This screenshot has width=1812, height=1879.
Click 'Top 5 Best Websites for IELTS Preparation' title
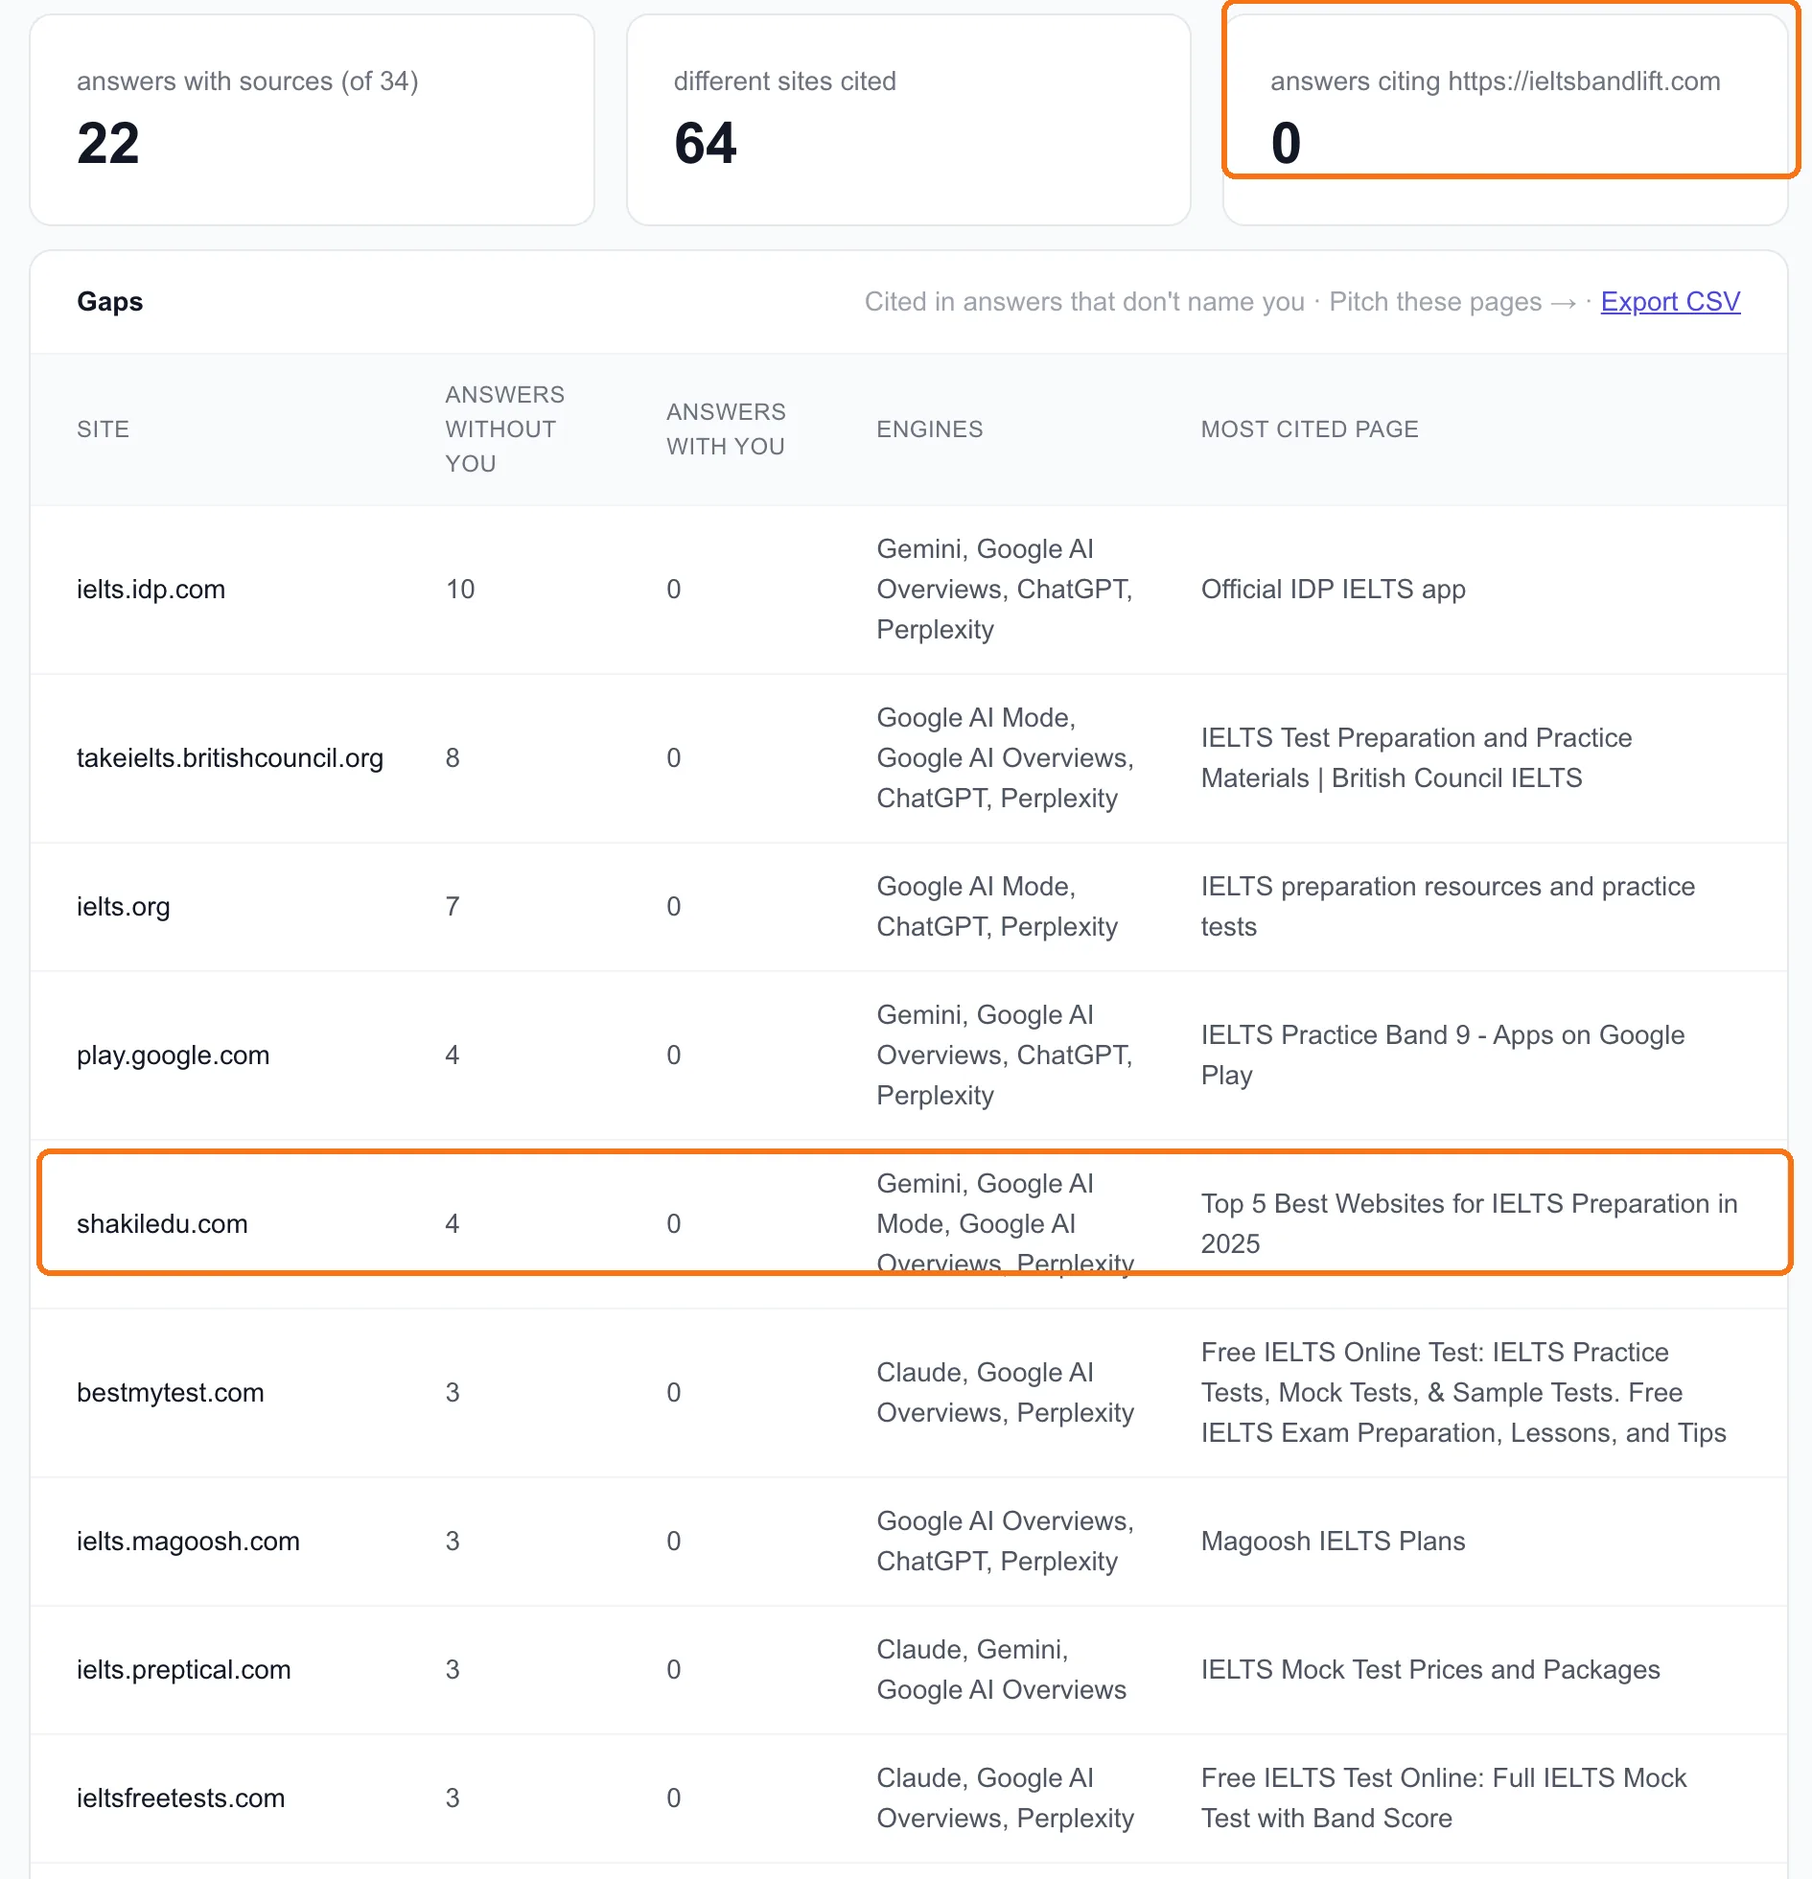[x=1469, y=1223]
